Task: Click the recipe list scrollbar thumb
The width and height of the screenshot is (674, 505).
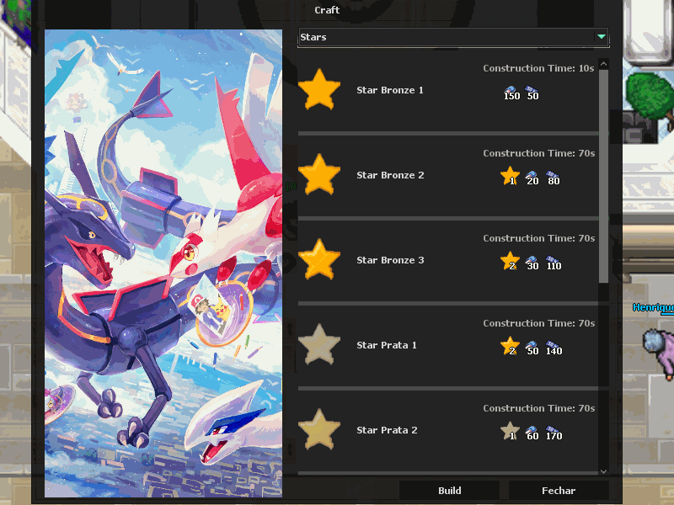Action: pyautogui.click(x=603, y=176)
